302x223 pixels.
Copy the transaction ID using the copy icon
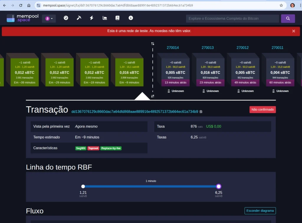click(201, 112)
